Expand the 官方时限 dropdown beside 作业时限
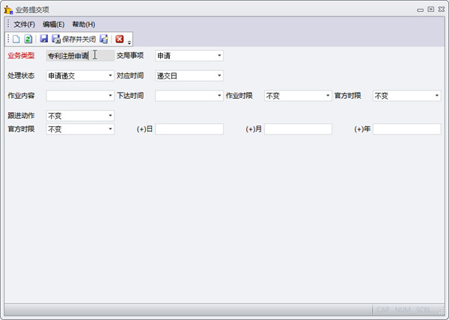Image resolution: width=449 pixels, height=320 pixels. click(x=437, y=96)
